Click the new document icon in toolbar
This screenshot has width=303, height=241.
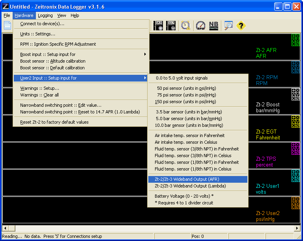[x=7, y=26]
